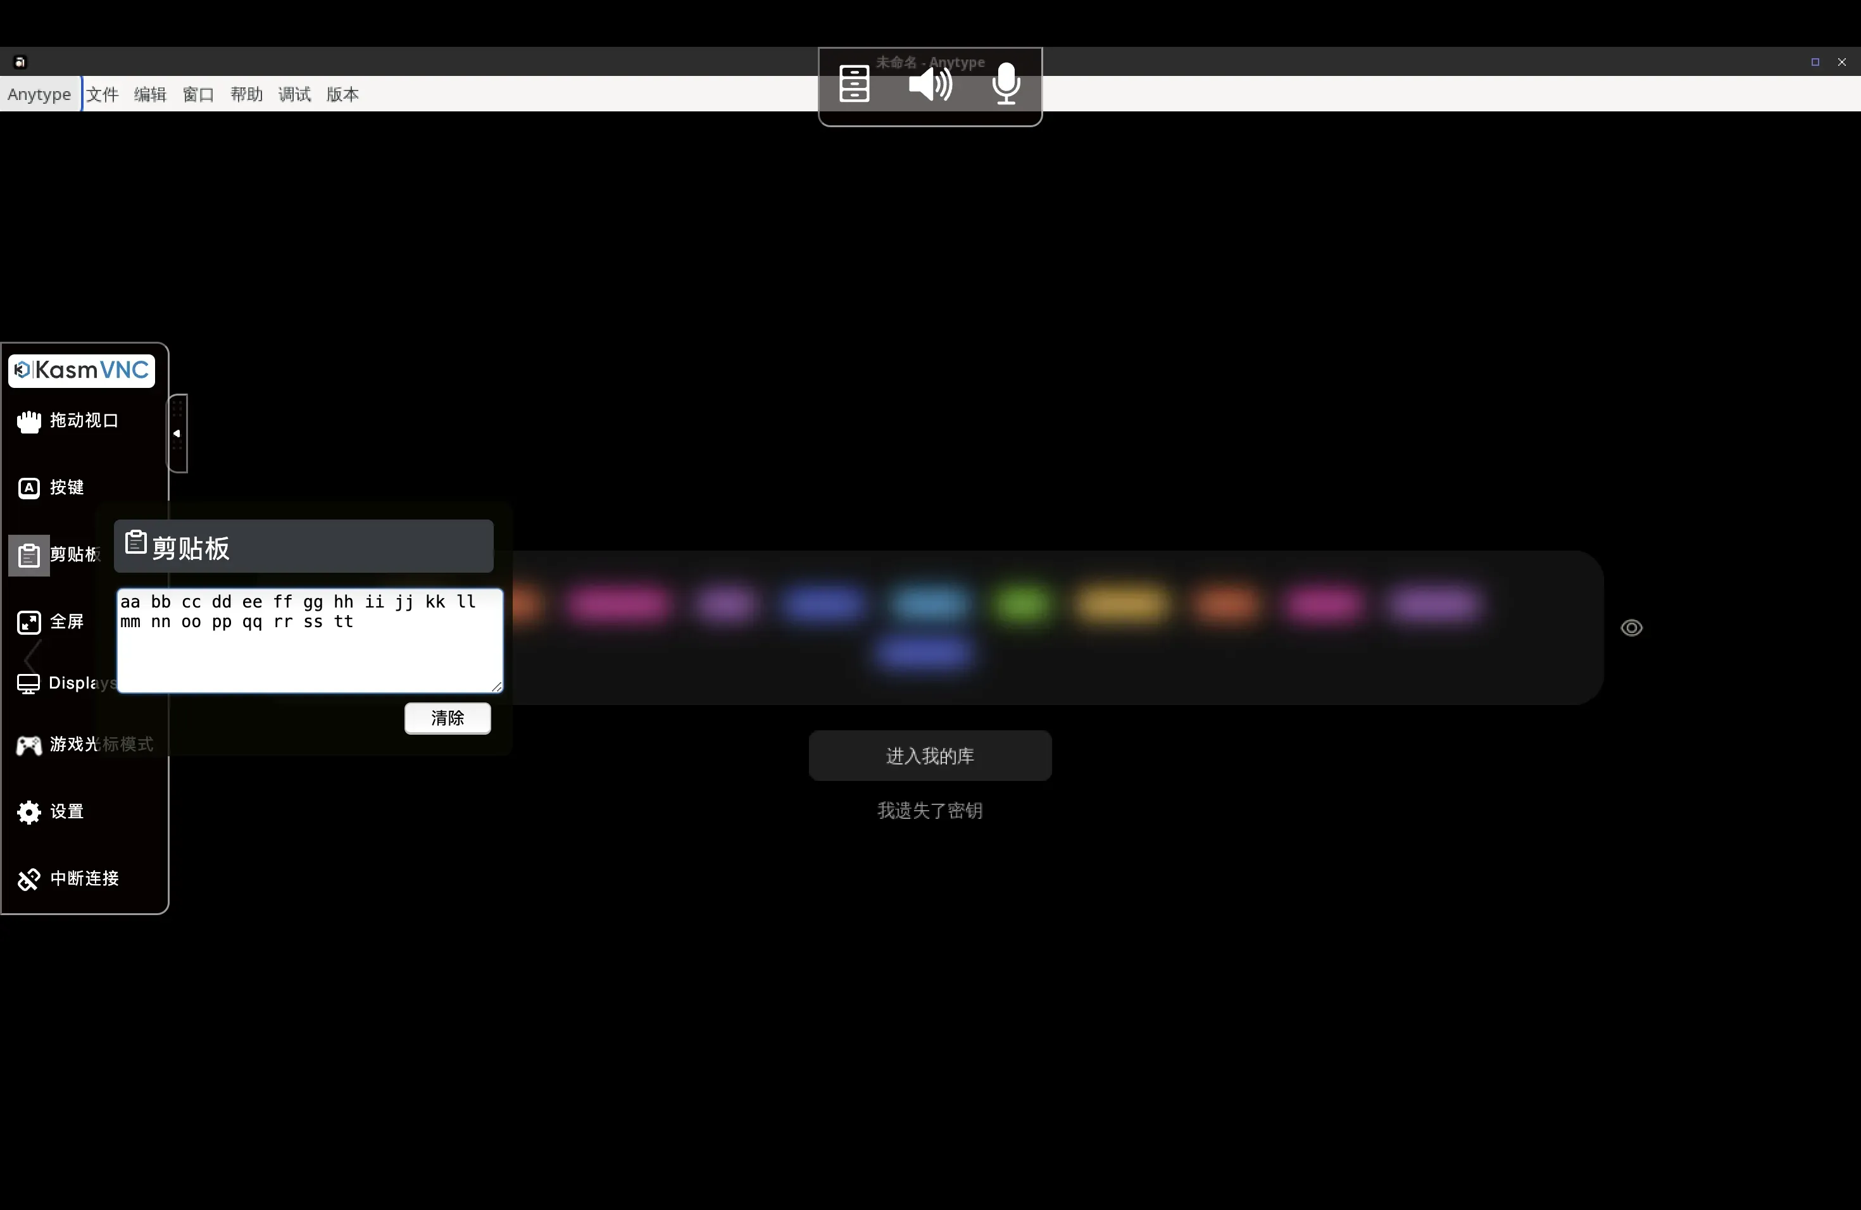Activate the drag viewport hand tool
Viewport: 1861px width, 1210px height.
29,421
